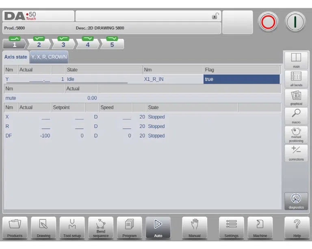
Task: Select bend step 2
Action: [x=39, y=43]
